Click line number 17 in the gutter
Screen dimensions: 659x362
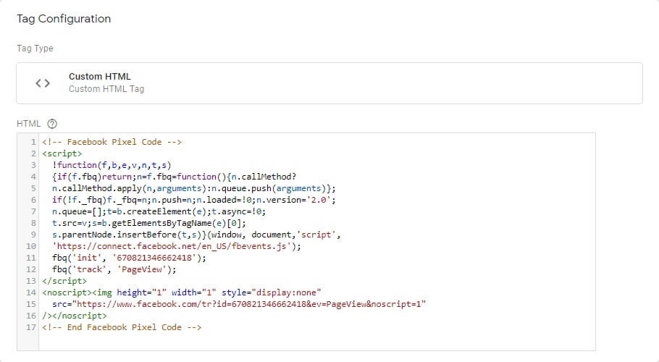(31, 327)
